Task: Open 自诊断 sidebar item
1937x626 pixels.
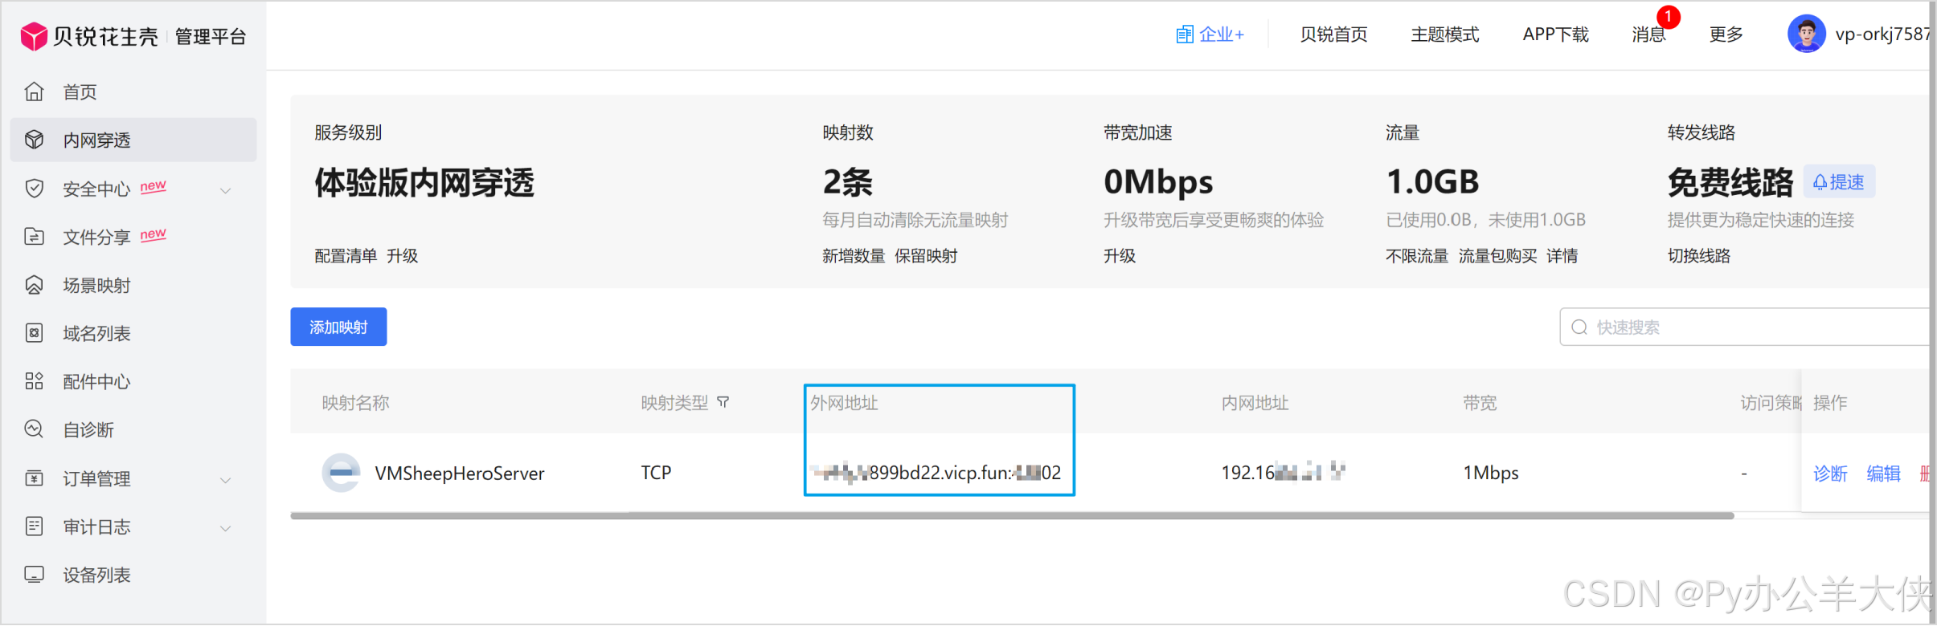Action: pyautogui.click(x=133, y=429)
